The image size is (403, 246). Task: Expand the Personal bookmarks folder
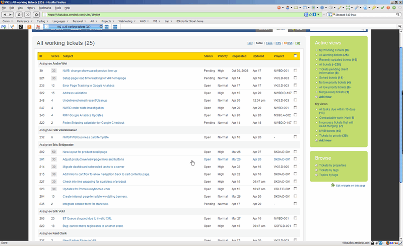pyautogui.click(x=79, y=21)
